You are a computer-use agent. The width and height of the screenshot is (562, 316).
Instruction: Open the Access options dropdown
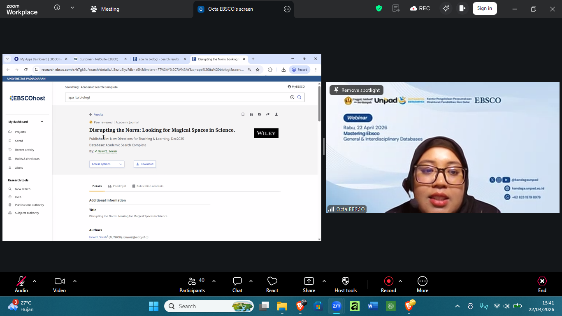[107, 164]
